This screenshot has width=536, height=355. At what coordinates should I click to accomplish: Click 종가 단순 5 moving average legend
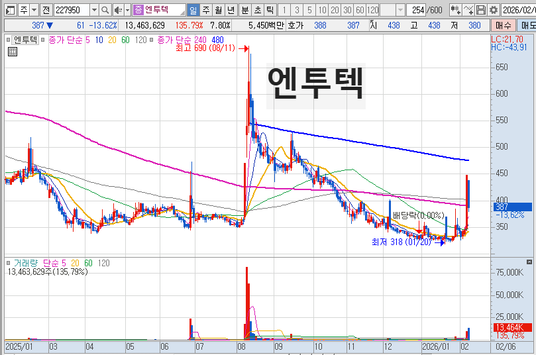point(69,40)
